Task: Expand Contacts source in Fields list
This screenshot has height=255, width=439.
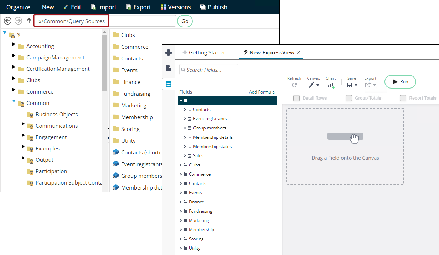Action: [x=185, y=110]
